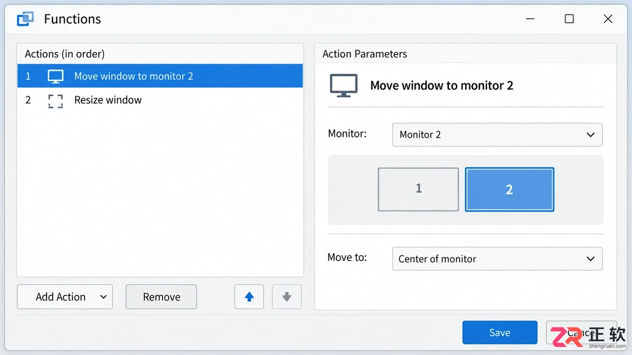Move selected action up with blue arrow

pos(249,297)
